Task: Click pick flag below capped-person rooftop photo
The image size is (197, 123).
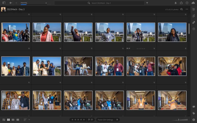Action: [127, 48]
